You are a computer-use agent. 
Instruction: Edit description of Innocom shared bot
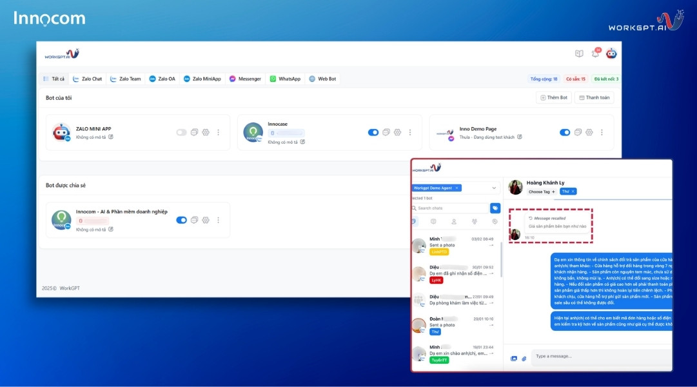point(111,229)
